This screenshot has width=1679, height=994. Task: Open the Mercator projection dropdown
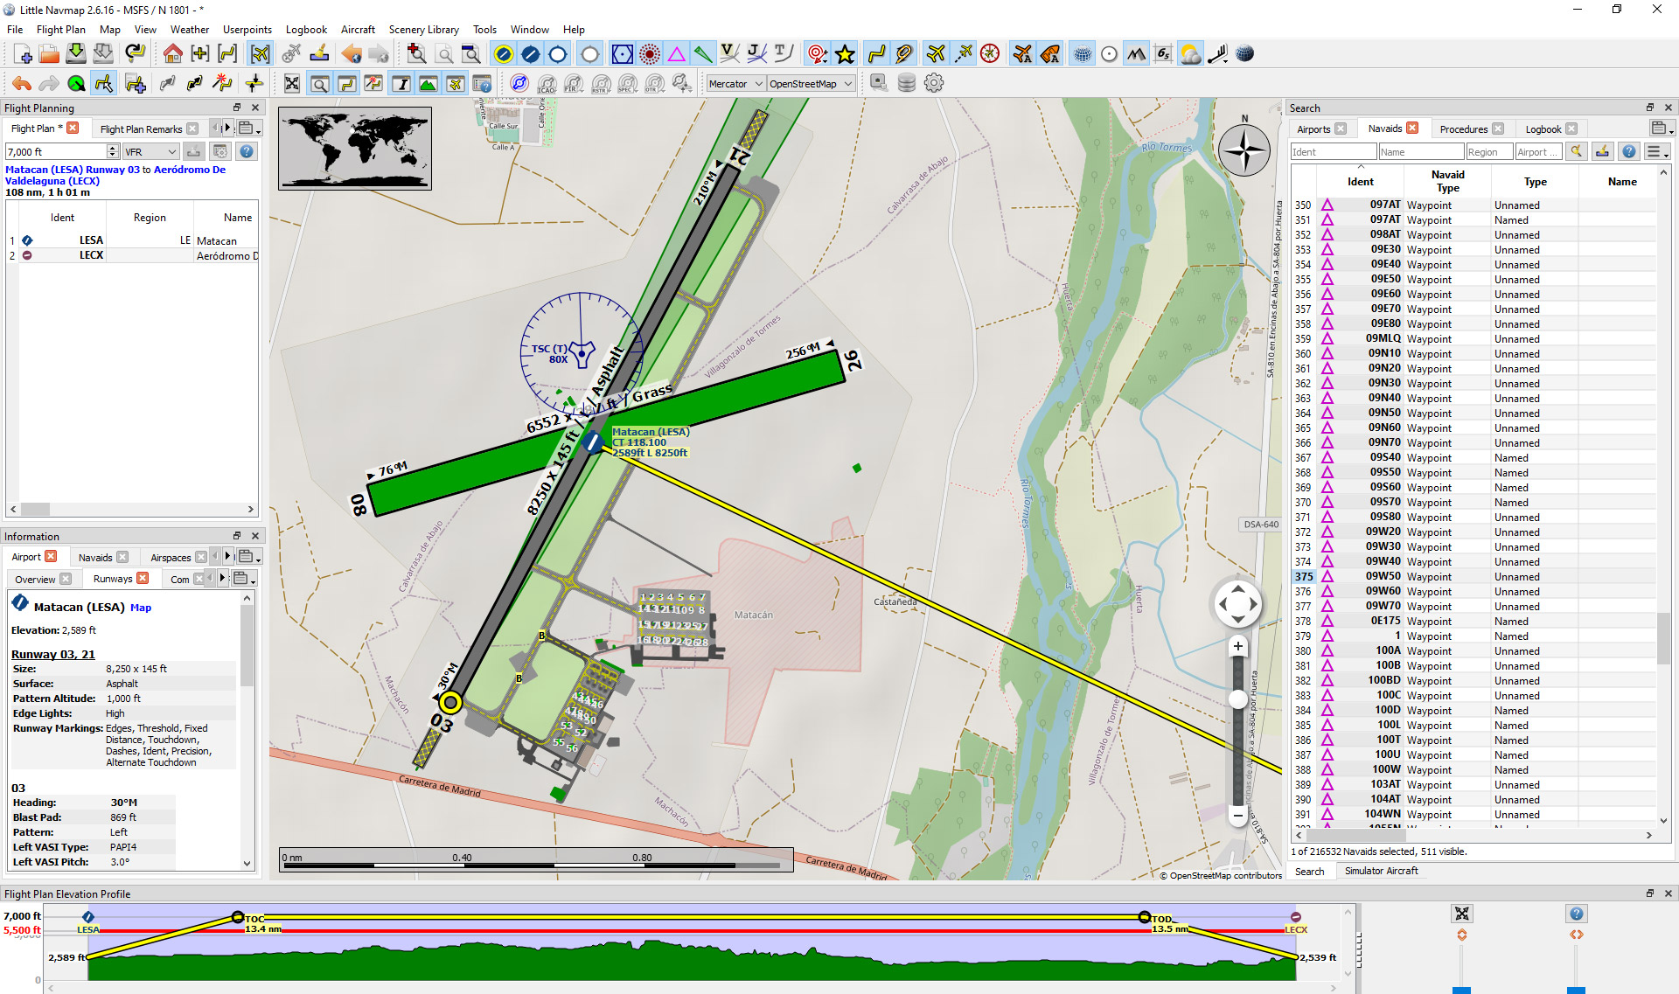tap(735, 84)
